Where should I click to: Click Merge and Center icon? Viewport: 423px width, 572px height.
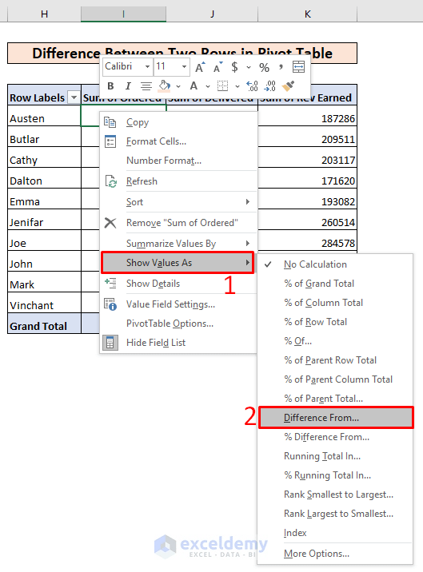(298, 67)
